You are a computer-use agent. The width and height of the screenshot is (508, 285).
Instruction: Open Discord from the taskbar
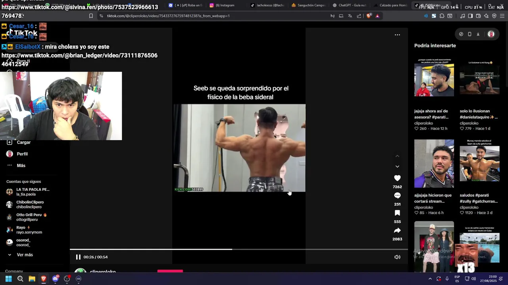click(x=55, y=279)
